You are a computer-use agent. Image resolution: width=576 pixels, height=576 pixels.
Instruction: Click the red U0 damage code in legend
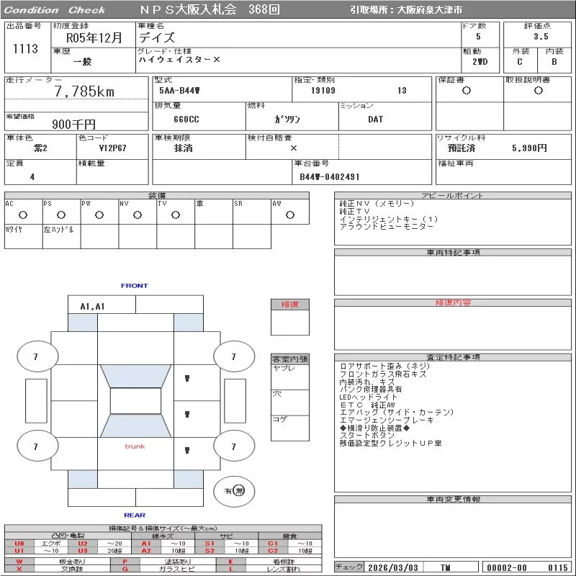(x=19, y=544)
